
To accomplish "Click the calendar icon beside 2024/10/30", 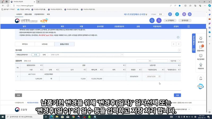I will [160, 76].
